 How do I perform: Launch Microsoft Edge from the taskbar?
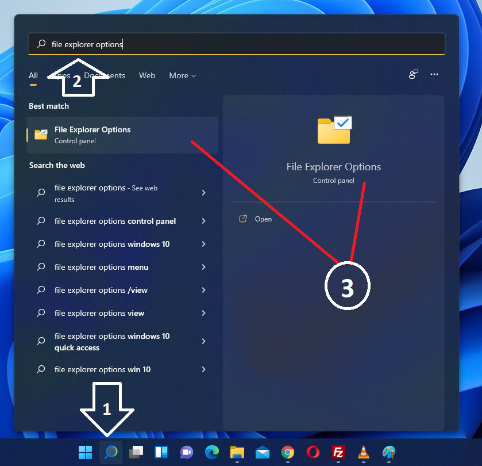pos(212,453)
